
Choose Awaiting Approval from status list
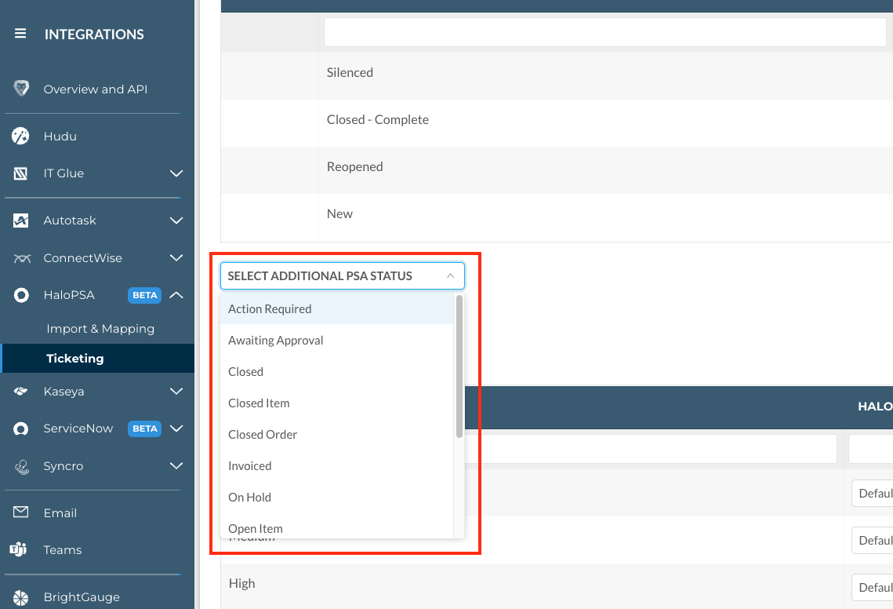pyautogui.click(x=336, y=340)
